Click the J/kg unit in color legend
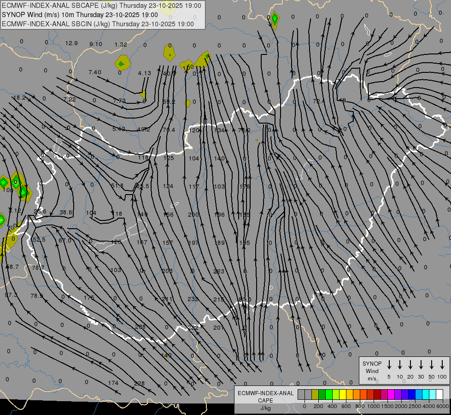Image resolution: width=451 pixels, height=415 pixels. tap(265, 408)
